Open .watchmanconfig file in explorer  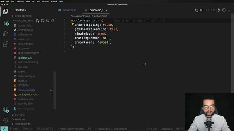click(x=28, y=62)
